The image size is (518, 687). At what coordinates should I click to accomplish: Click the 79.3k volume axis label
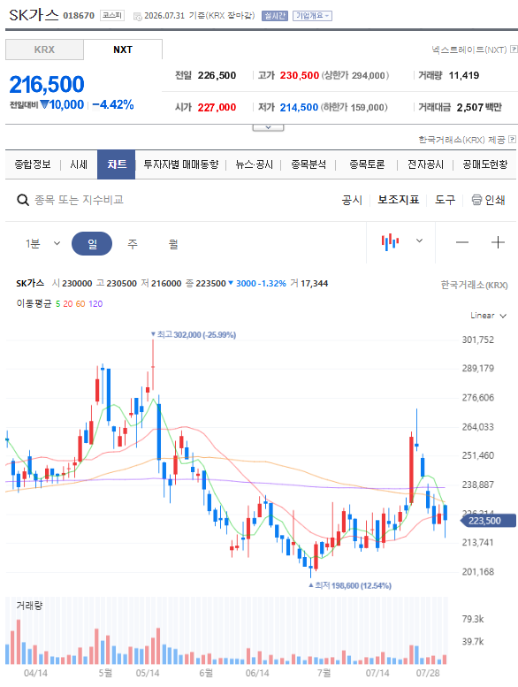(x=473, y=619)
